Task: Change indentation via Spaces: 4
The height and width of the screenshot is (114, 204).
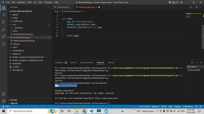Action: coord(155,106)
